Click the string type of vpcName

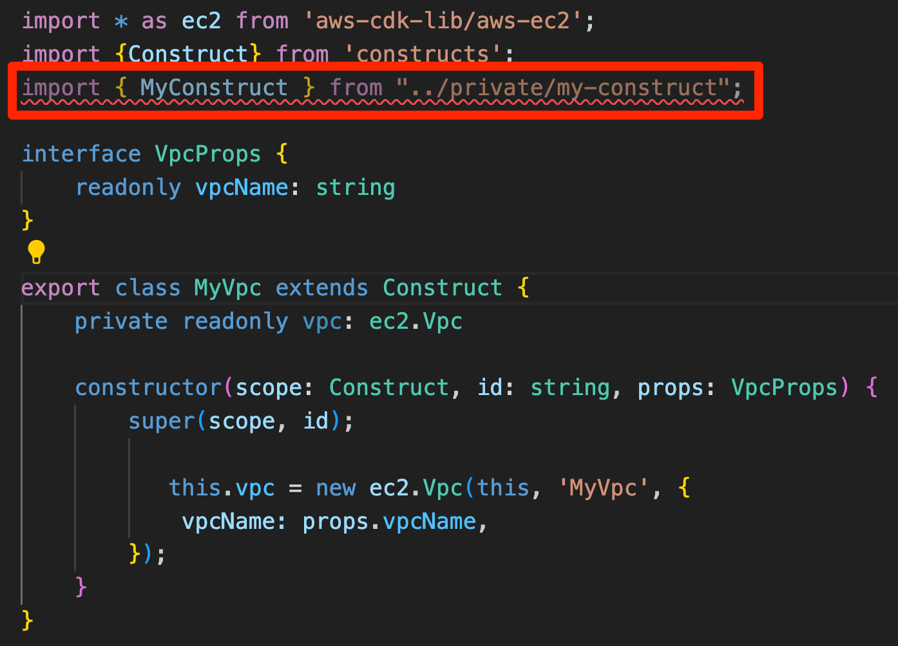click(355, 187)
